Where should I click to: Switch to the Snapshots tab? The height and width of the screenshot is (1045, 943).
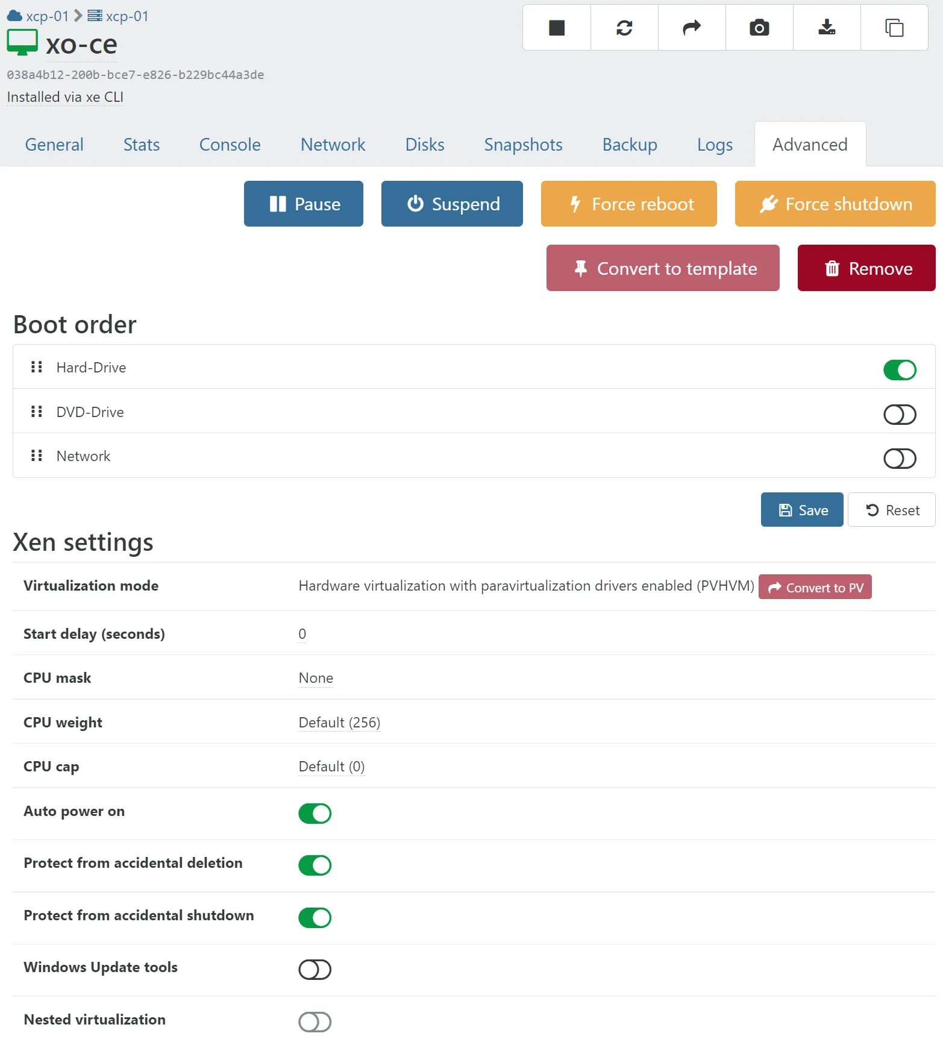(523, 145)
